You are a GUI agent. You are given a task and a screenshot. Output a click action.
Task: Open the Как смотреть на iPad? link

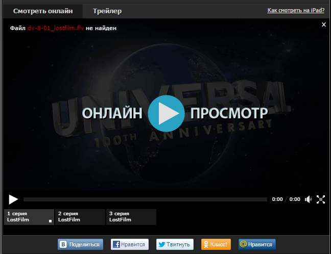tap(296, 10)
